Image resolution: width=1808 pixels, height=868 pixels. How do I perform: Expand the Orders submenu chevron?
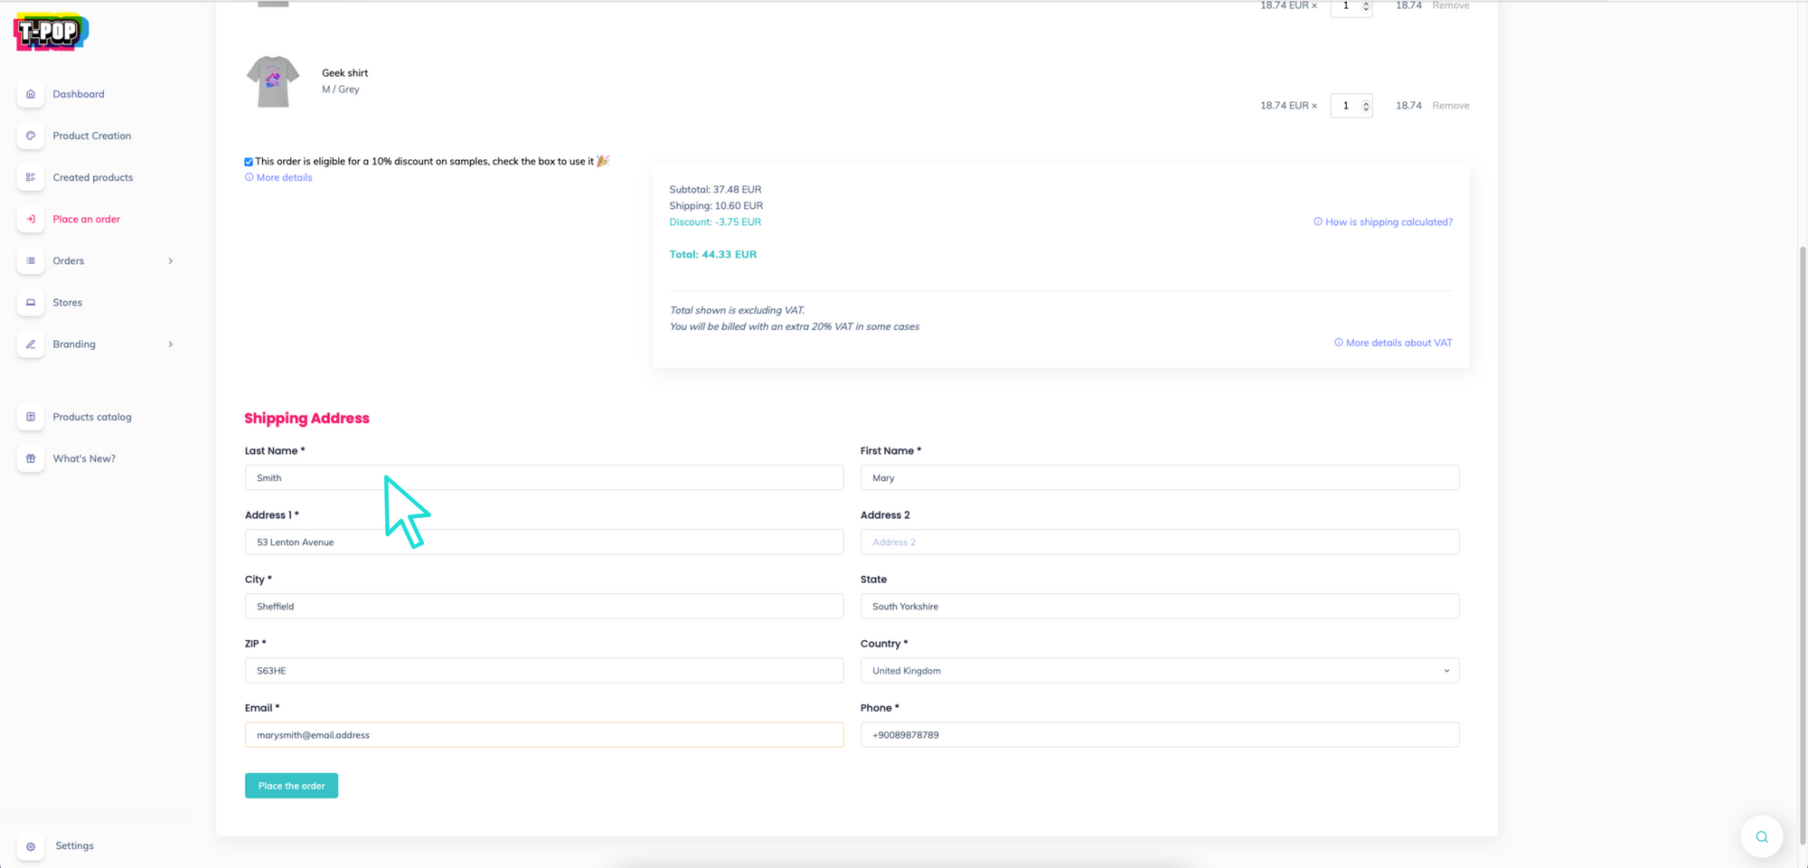coord(170,261)
